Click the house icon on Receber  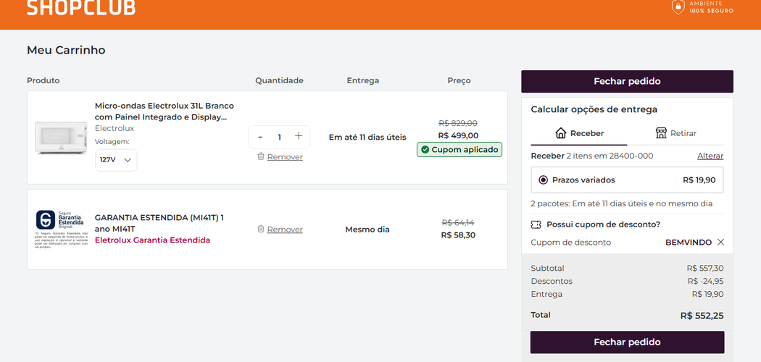point(560,133)
